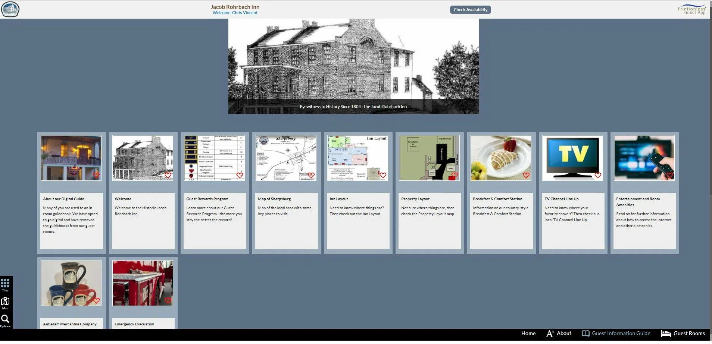The width and height of the screenshot is (712, 344).
Task: Open the Entertainment and Room Amenities thumbnail
Action: tap(644, 158)
